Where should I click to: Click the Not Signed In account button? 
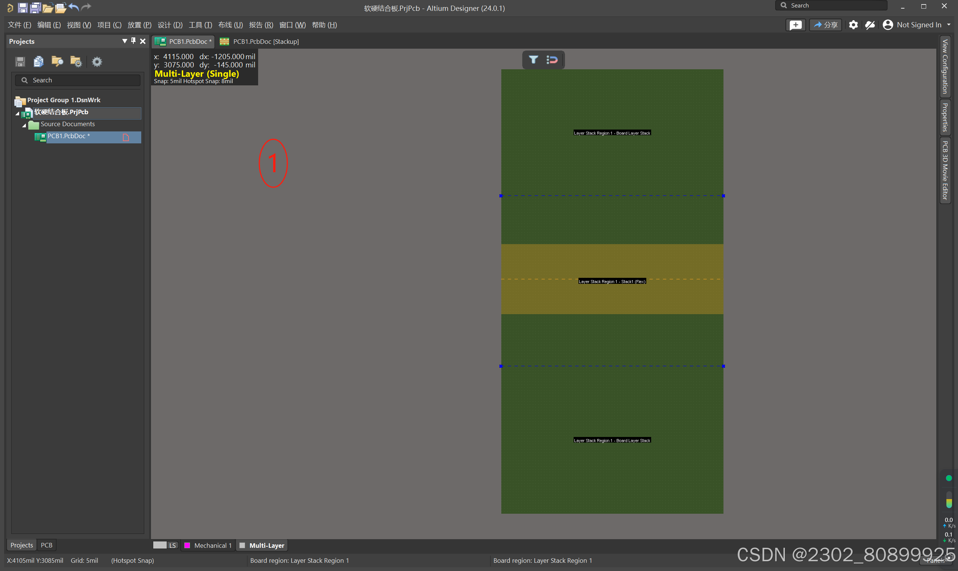916,25
